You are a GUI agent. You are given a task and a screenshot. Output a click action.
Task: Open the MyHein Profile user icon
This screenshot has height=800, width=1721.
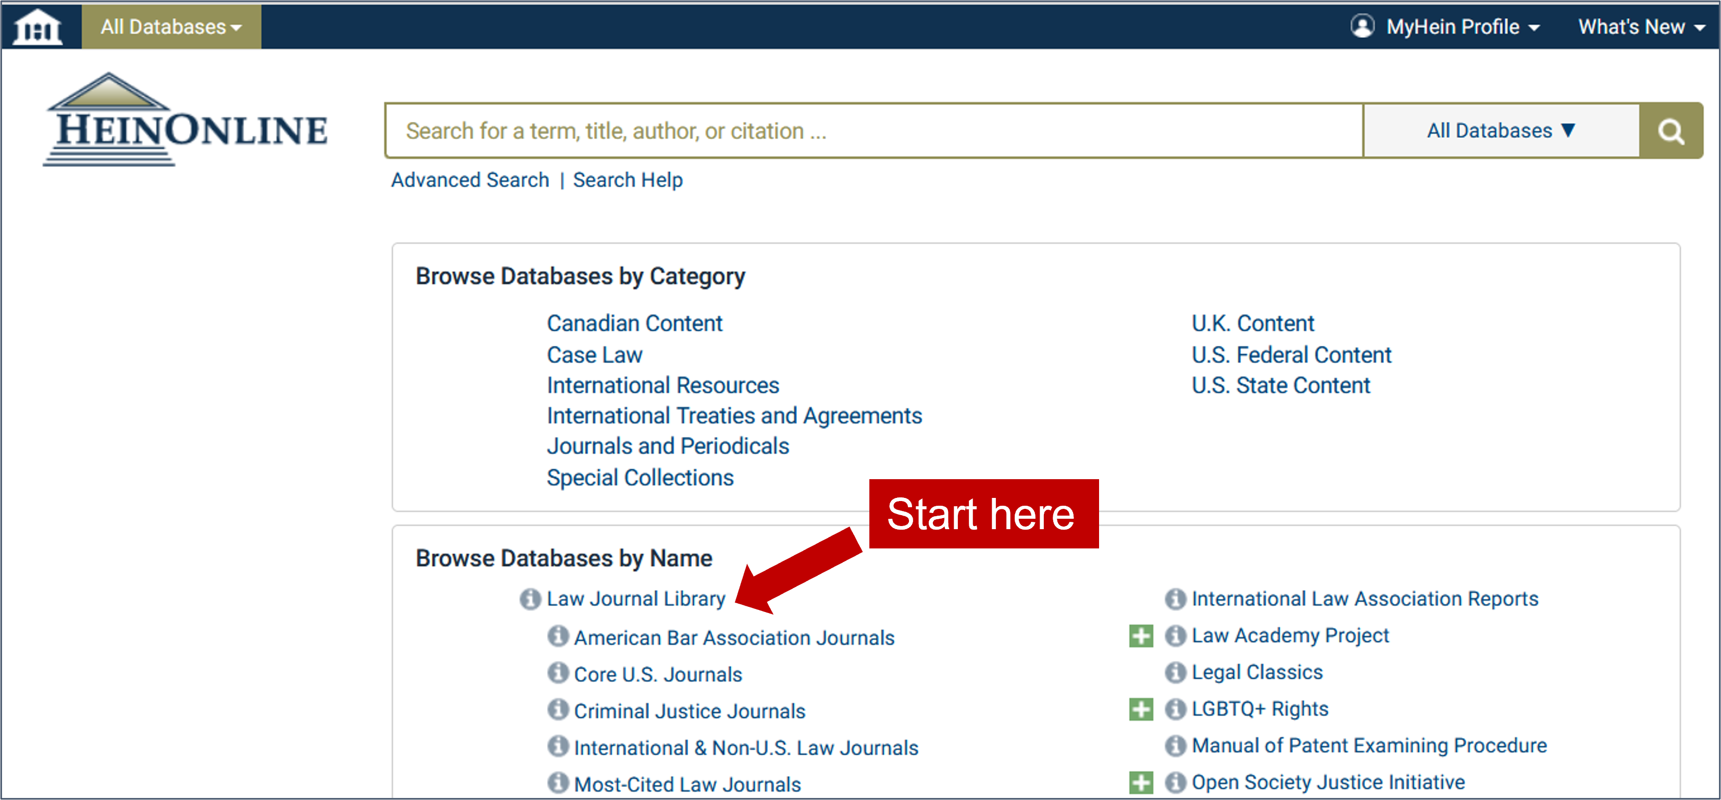tap(1362, 27)
